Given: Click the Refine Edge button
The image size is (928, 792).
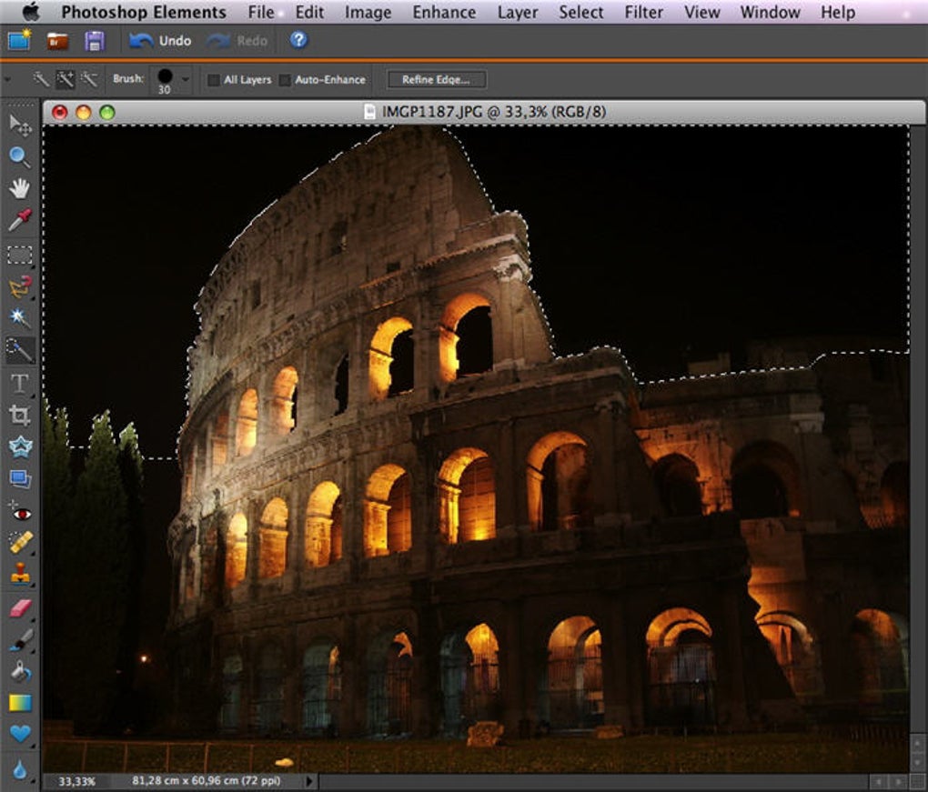Looking at the screenshot, I should coord(436,80).
